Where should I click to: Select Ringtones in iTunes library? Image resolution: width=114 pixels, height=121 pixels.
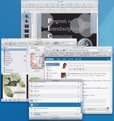click(14, 63)
